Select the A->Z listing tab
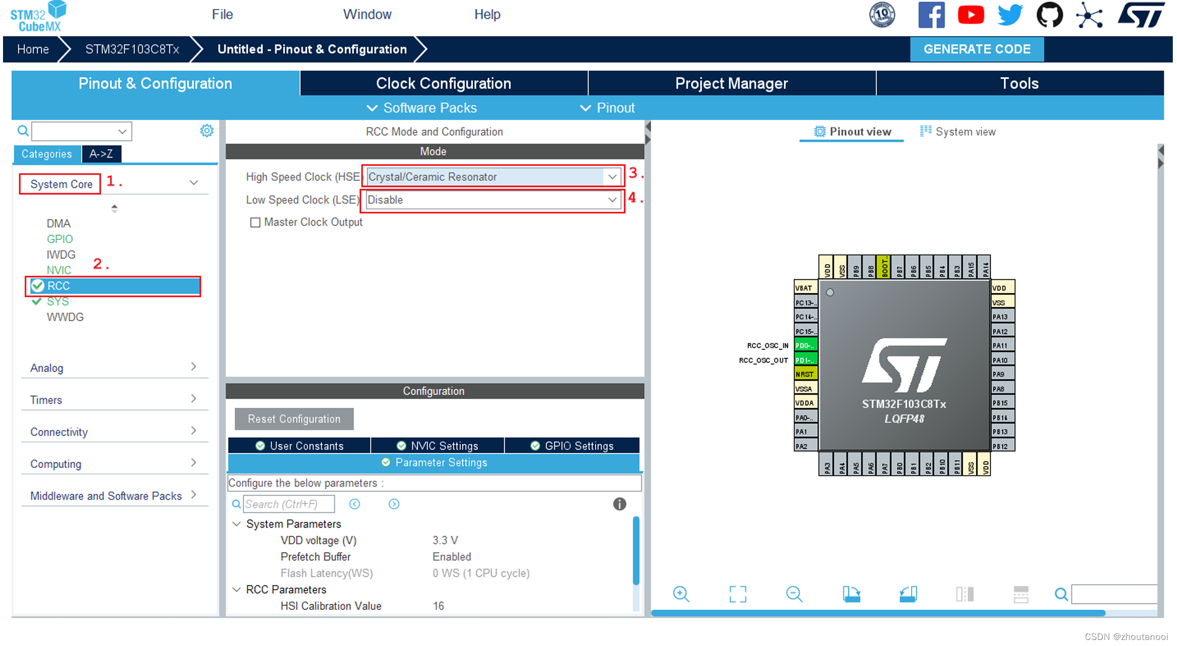This screenshot has width=1177, height=646. [101, 154]
